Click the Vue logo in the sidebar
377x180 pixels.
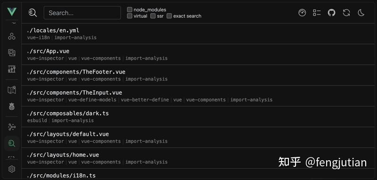[11, 12]
